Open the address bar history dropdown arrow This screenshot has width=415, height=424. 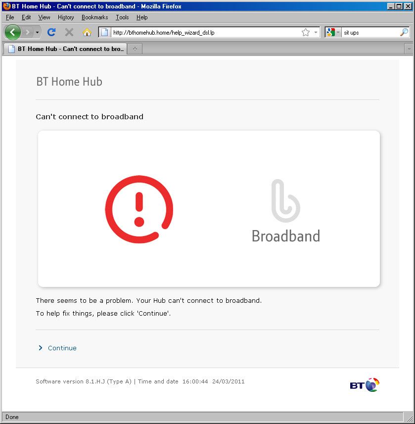point(316,33)
